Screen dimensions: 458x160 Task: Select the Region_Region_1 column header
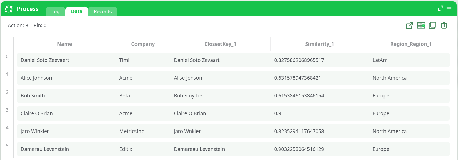tap(411, 44)
